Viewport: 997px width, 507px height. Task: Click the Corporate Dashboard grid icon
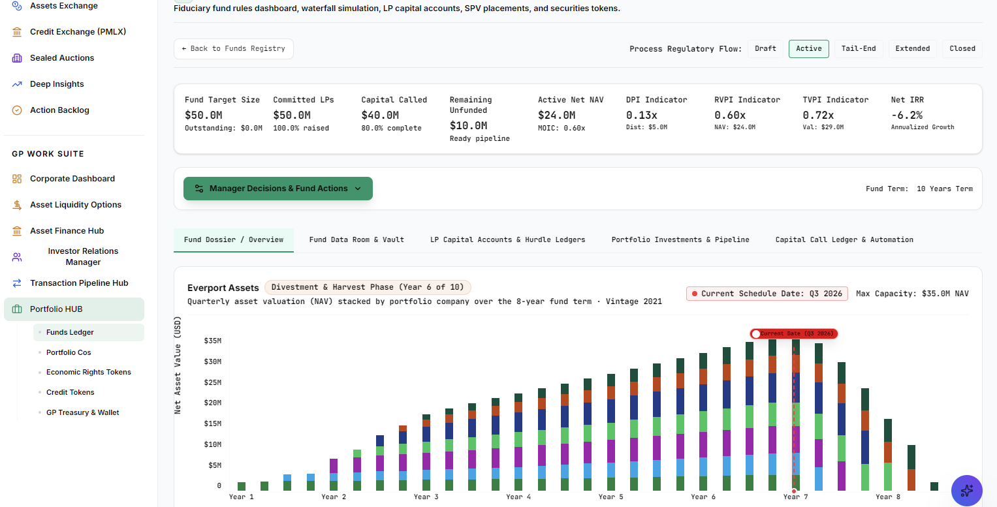pos(17,179)
